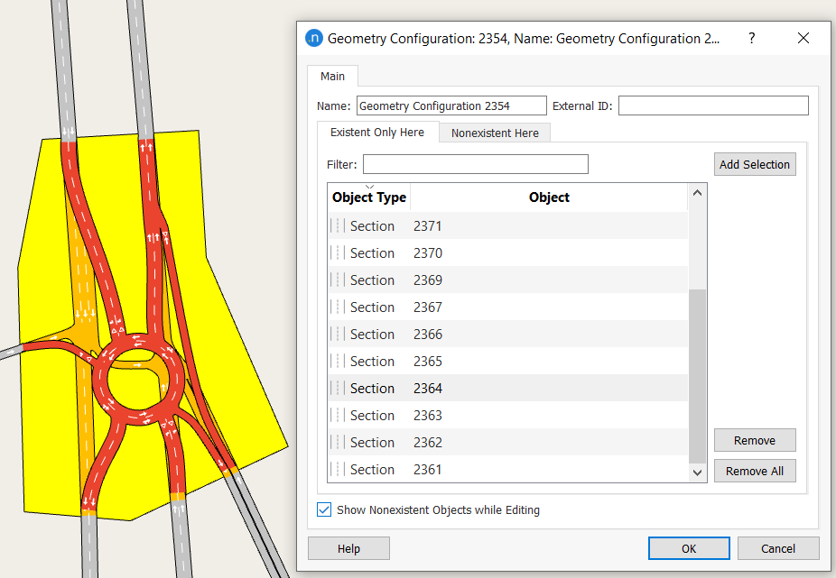Click the question mark help icon

pos(751,39)
